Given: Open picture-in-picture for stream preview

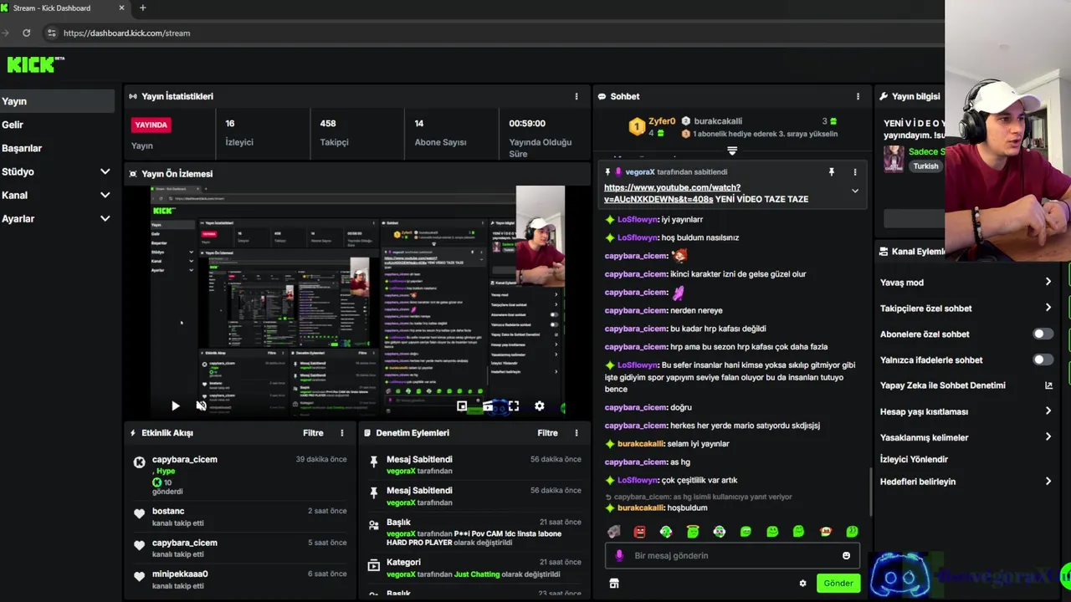Looking at the screenshot, I should coord(462,406).
